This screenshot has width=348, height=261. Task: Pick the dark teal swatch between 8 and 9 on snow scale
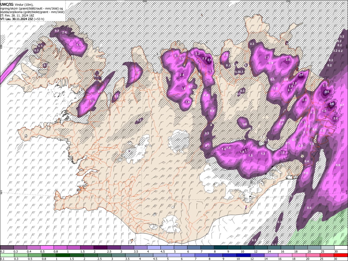[x=221, y=248]
